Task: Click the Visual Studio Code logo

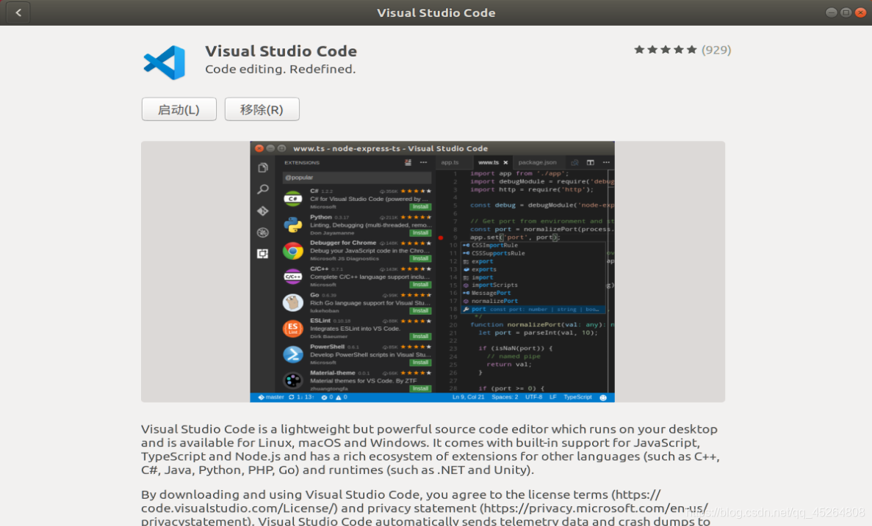Action: point(165,62)
